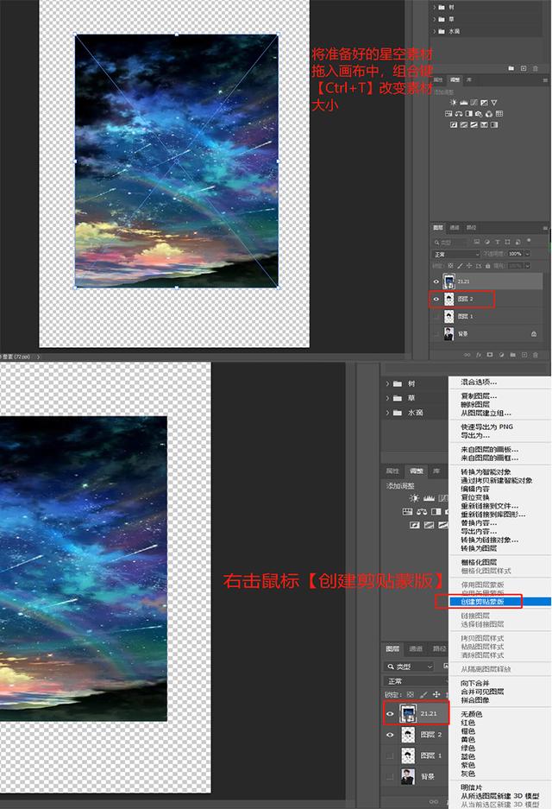
Task: Expand the 草 group in lower screenshot
Action: (x=387, y=398)
